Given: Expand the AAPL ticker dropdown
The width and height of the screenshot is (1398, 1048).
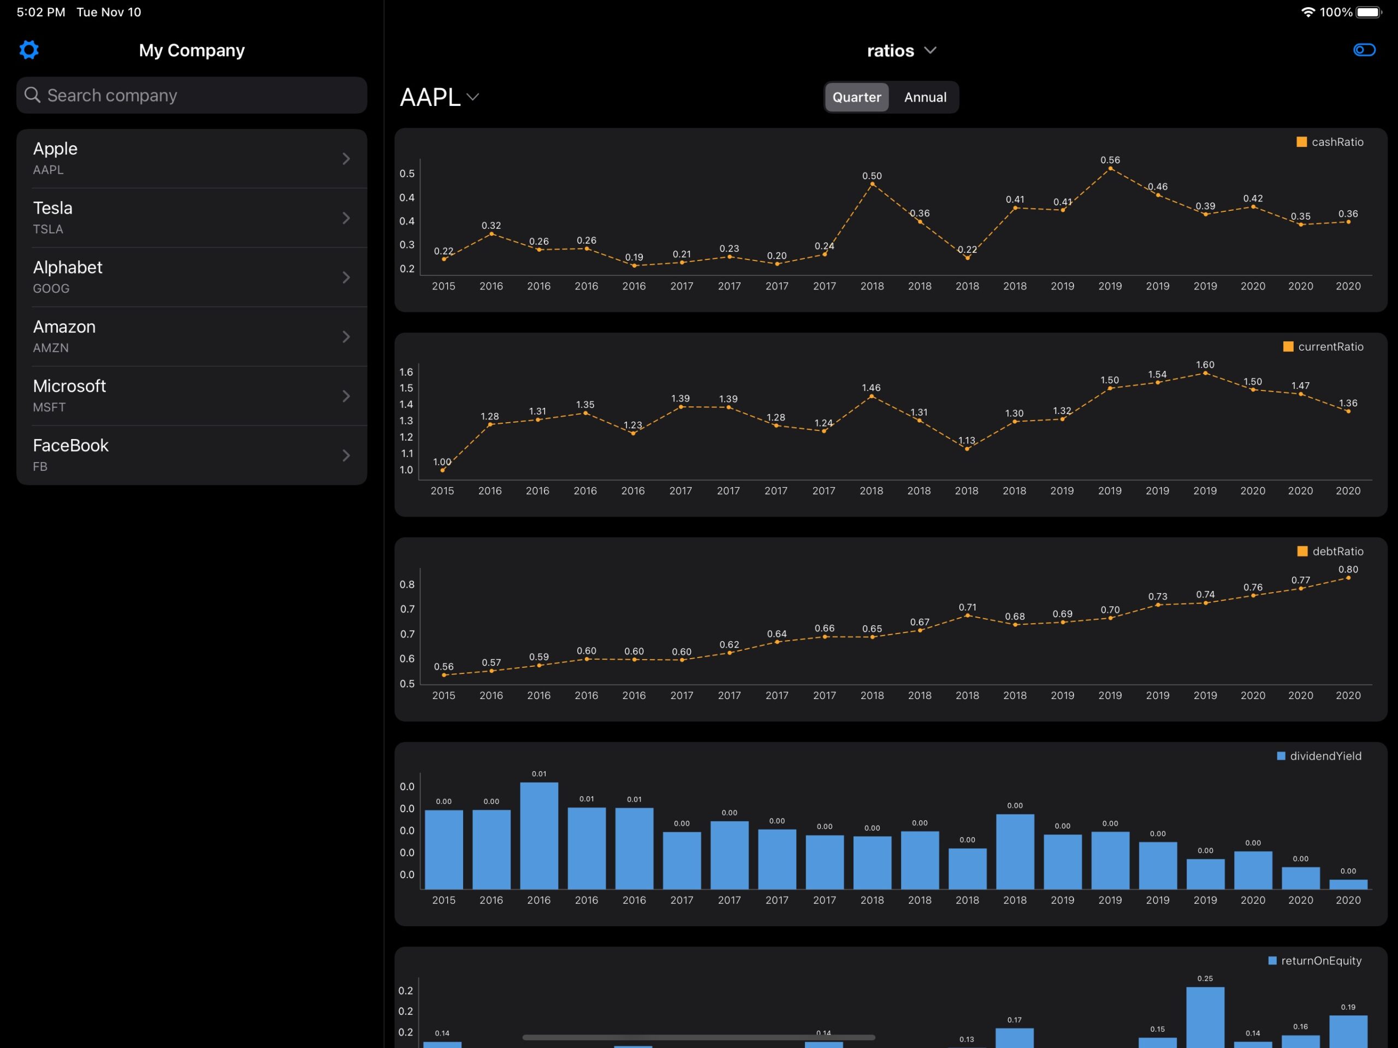Looking at the screenshot, I should pyautogui.click(x=439, y=97).
